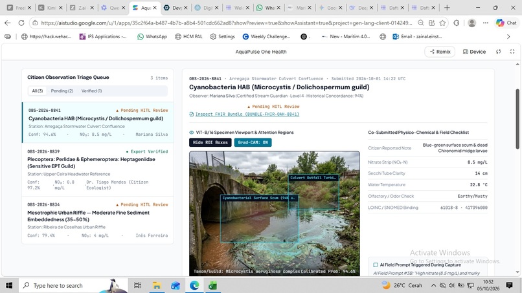The image size is (522, 293).
Task: Open Excel from the taskbar
Action: coord(212,285)
